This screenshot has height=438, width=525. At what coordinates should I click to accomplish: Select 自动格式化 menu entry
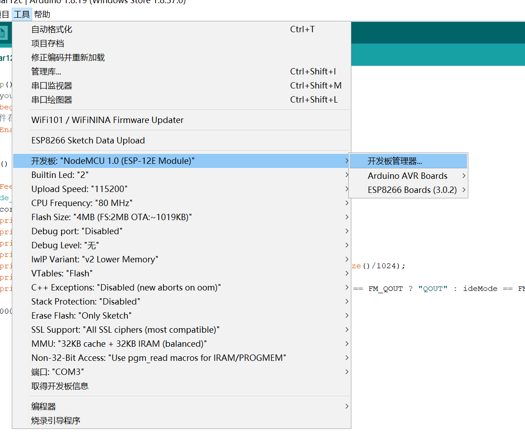point(181,30)
